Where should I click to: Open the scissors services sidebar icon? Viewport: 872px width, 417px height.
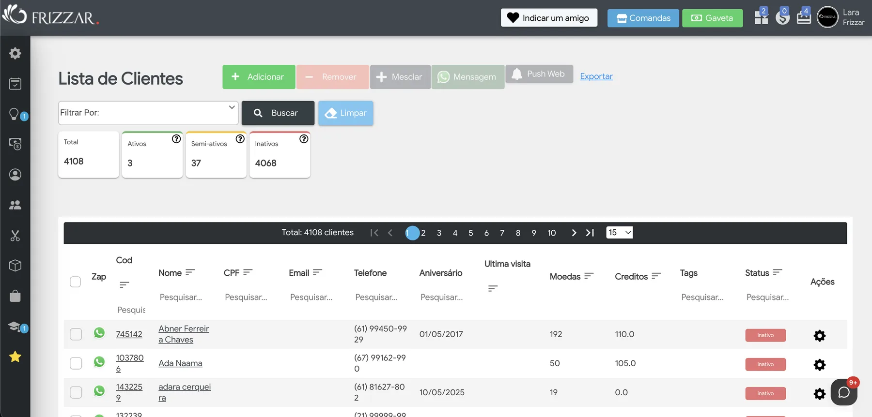pos(15,236)
